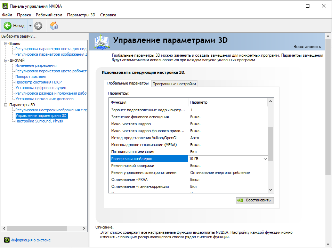The width and height of the screenshot is (332, 248).
Task: Select the Макс. частота кадров row
Action: click(x=189, y=124)
